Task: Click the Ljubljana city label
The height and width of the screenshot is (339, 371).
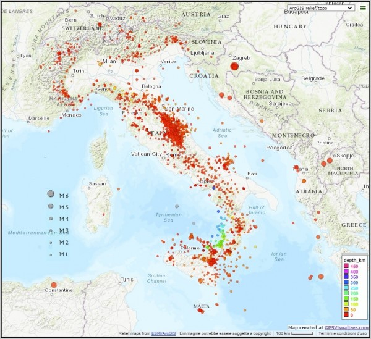Action: 202,53
